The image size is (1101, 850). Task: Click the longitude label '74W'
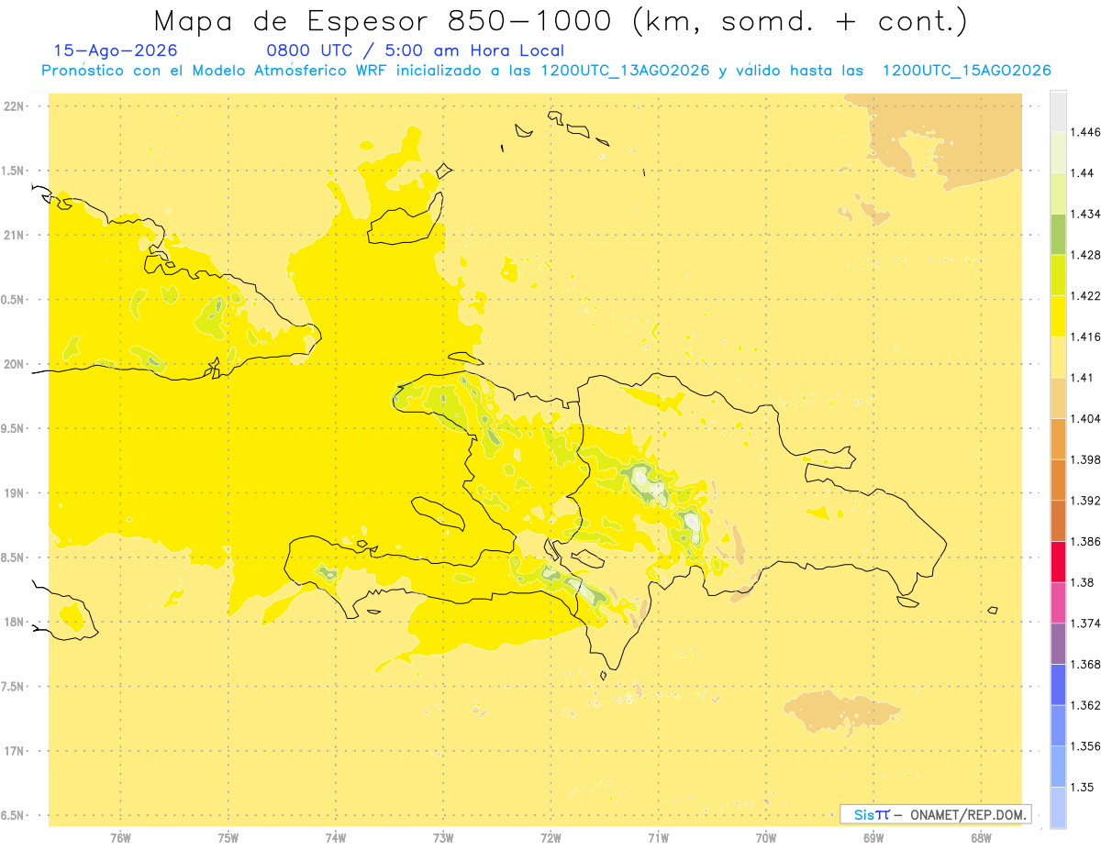[336, 837]
